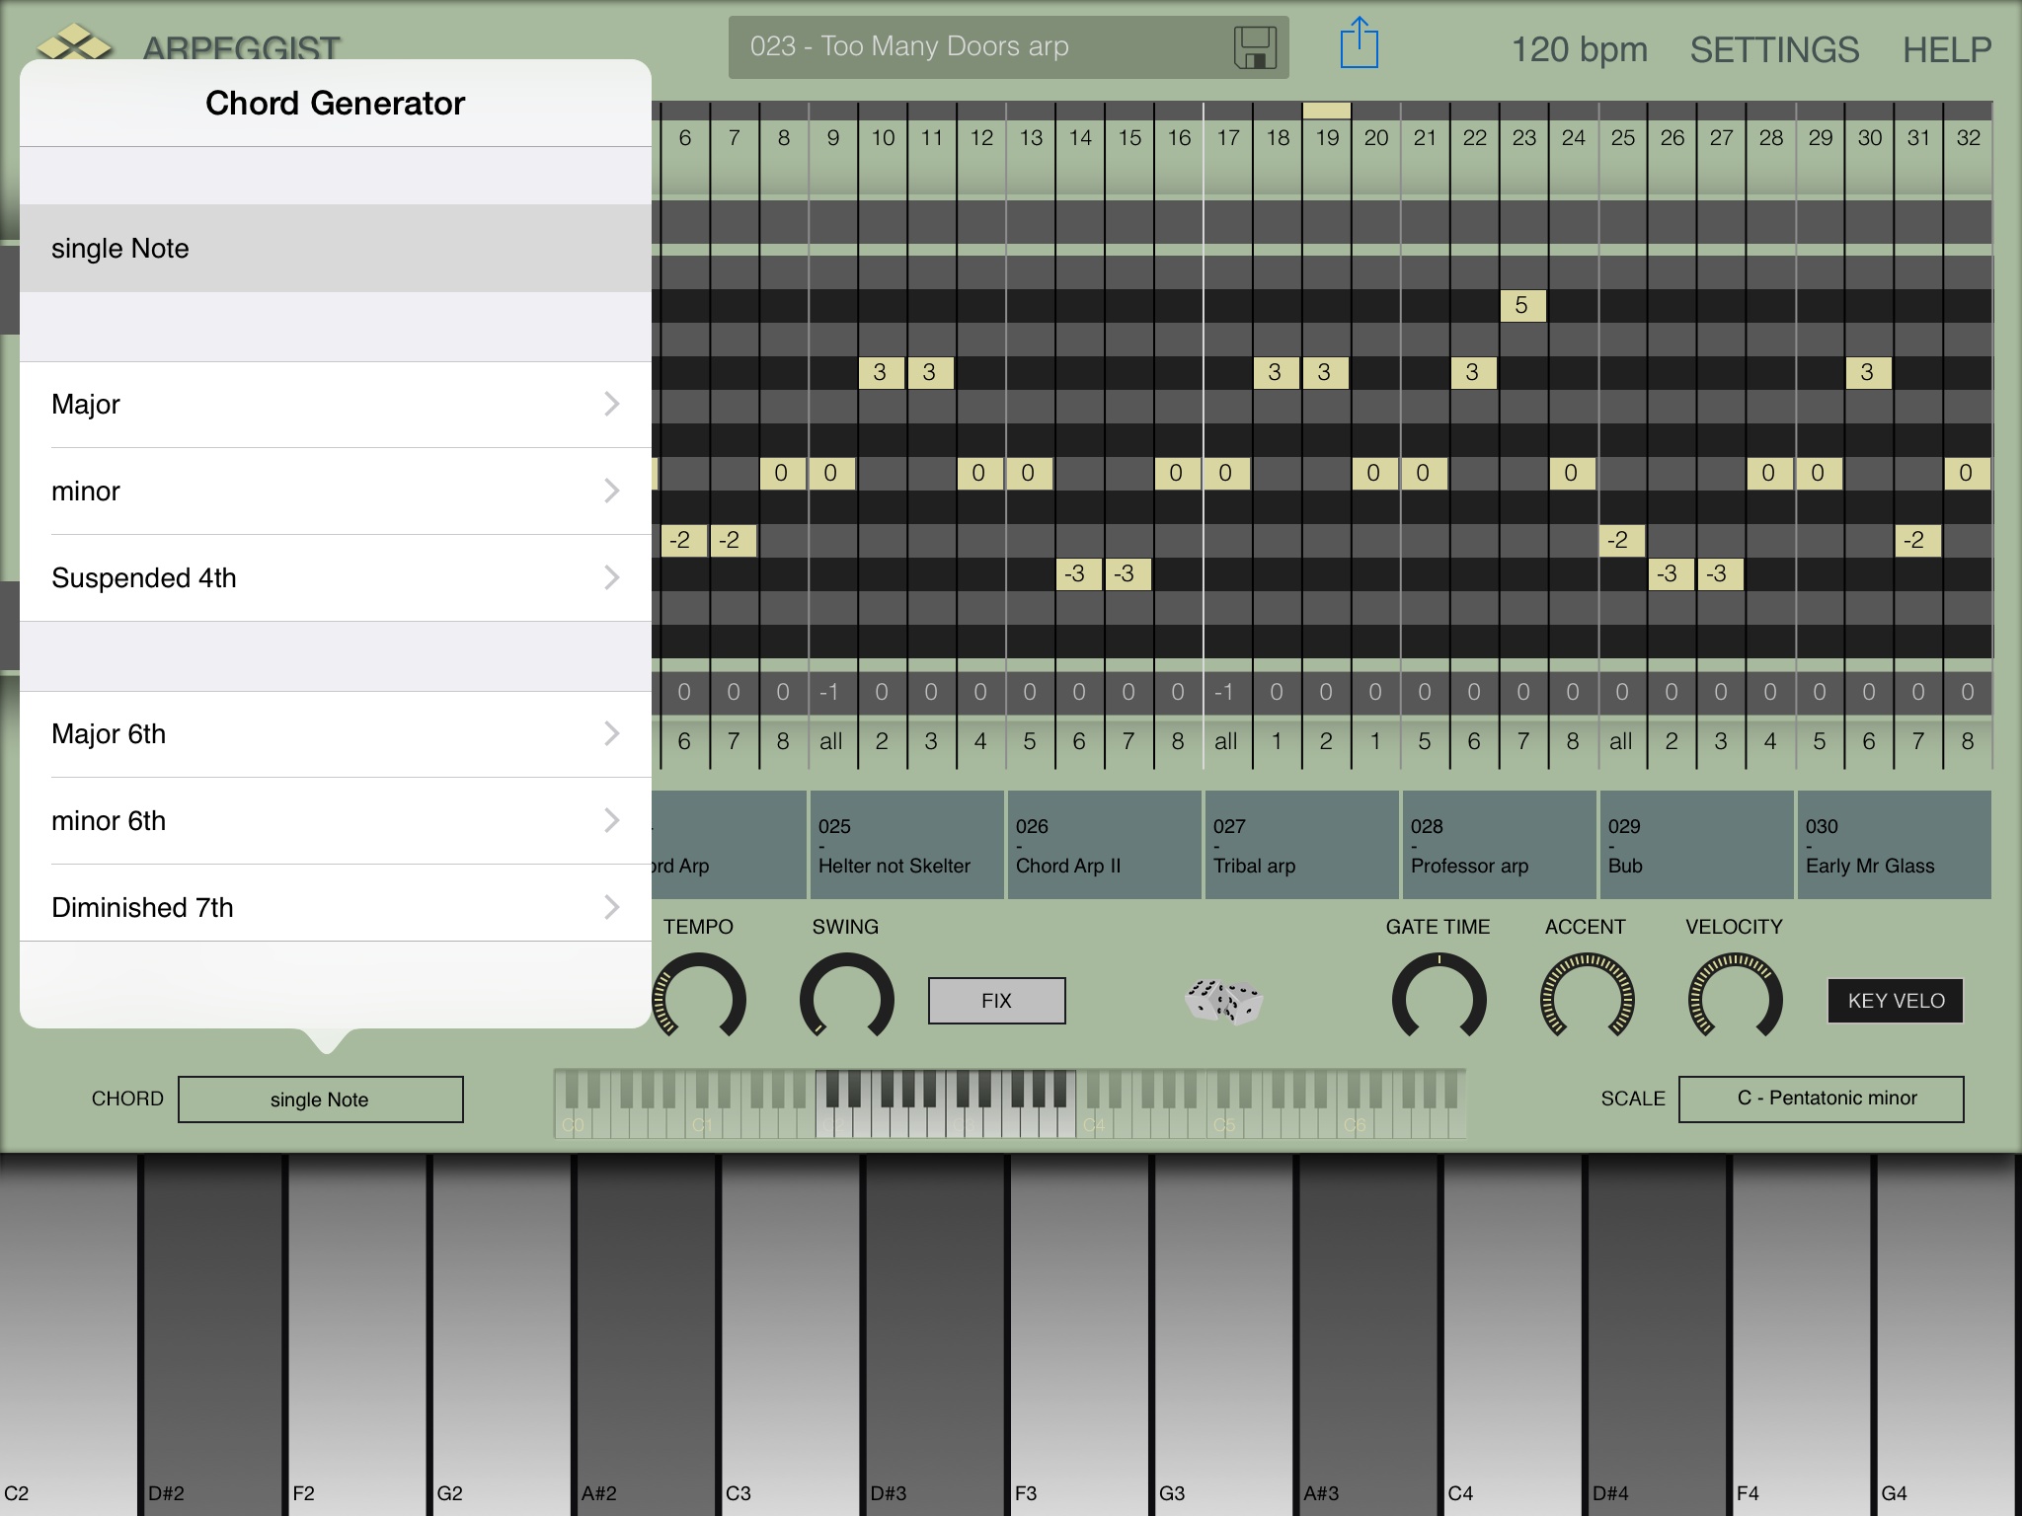Click the Velocity knob
Screen dimensions: 2022x1516
pos(1735,998)
